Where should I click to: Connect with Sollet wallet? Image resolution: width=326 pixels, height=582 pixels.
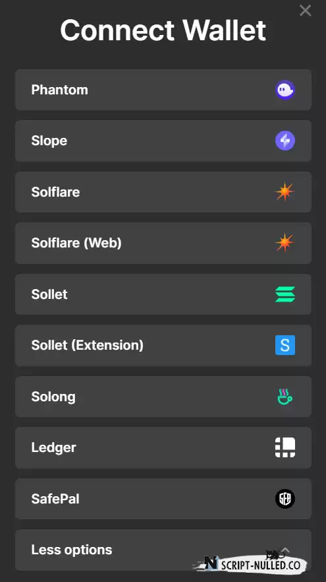point(163,294)
